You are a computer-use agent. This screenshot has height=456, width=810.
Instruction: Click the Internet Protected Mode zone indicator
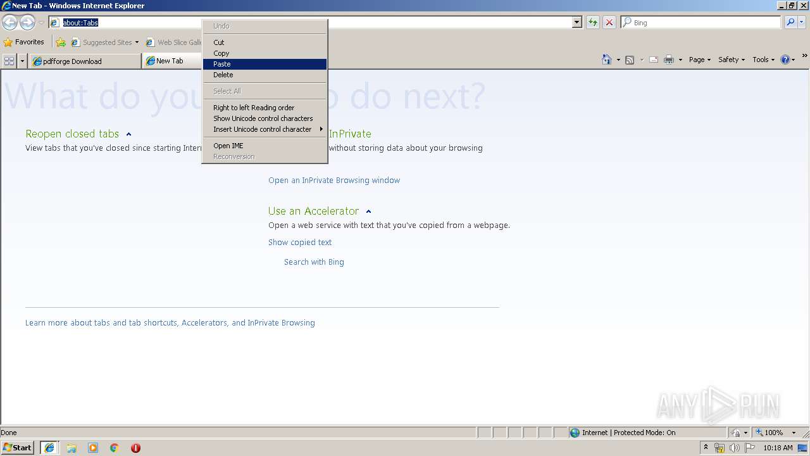point(647,433)
